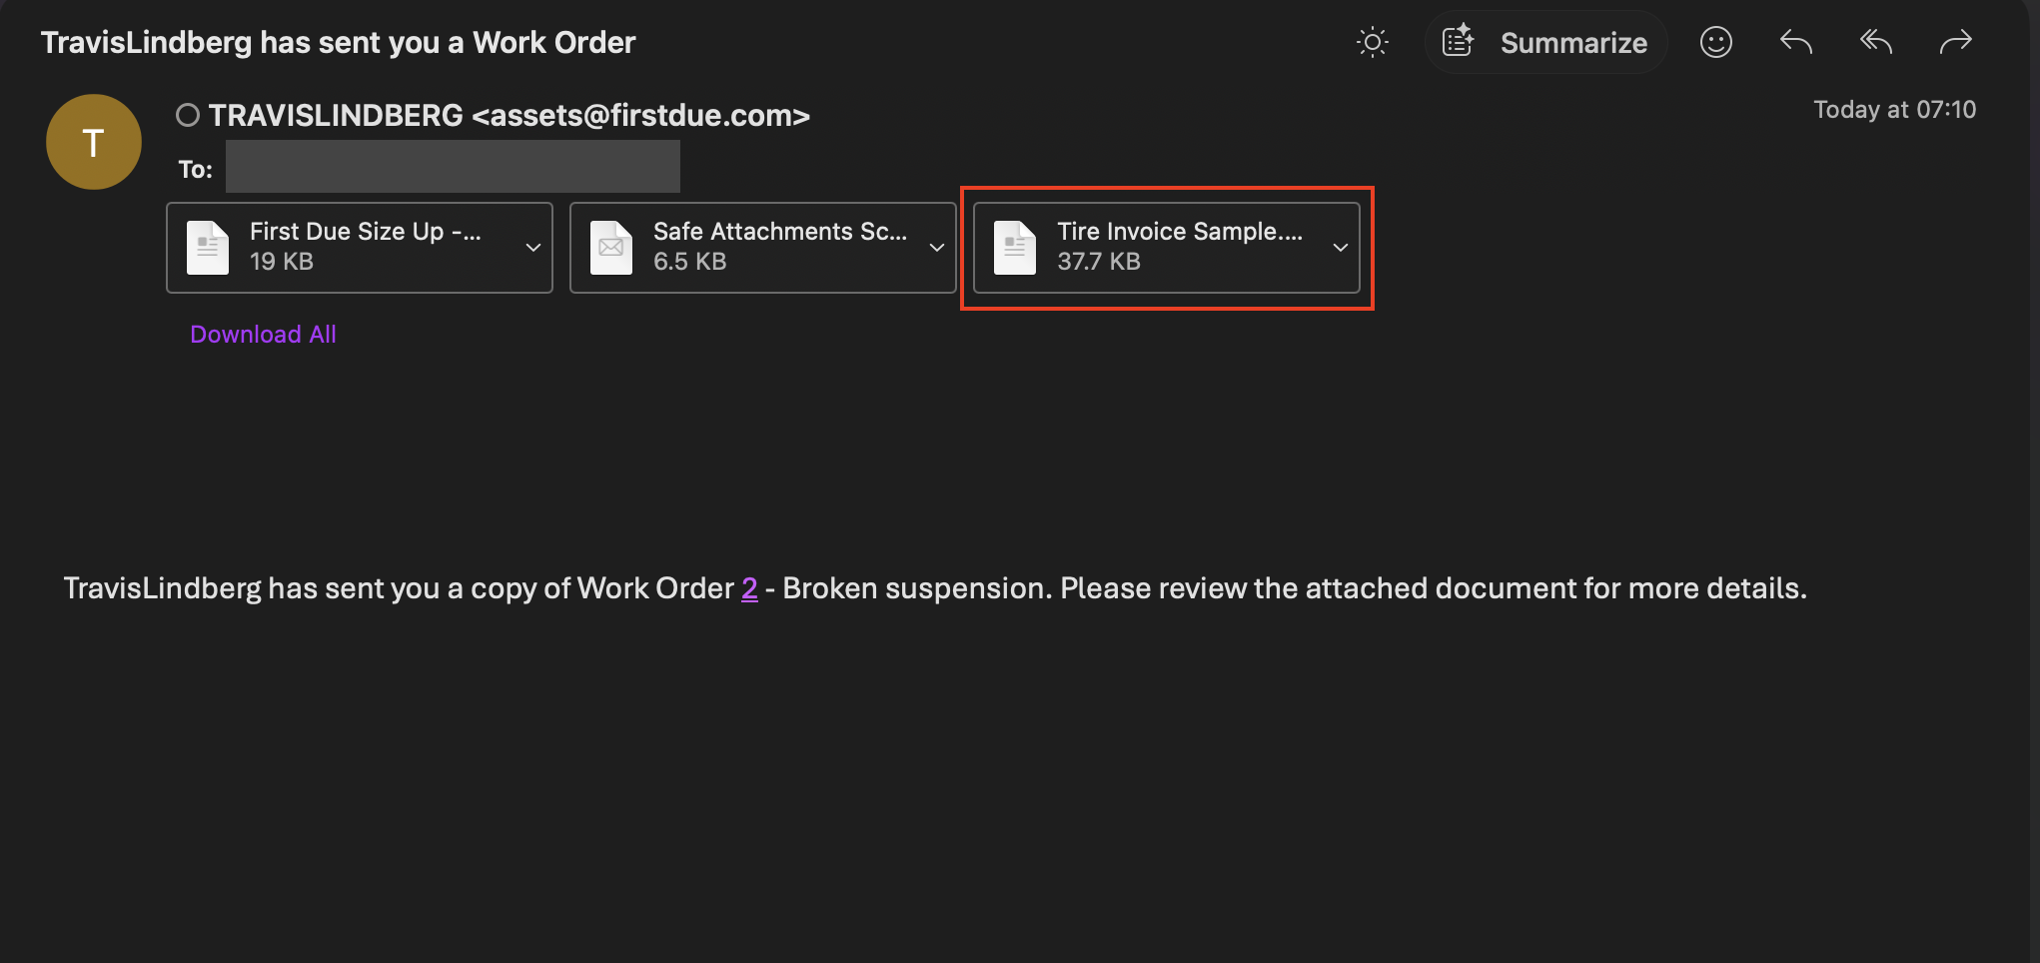Click the 'Today at 07:10' timestamp
The image size is (2040, 963).
click(1894, 109)
